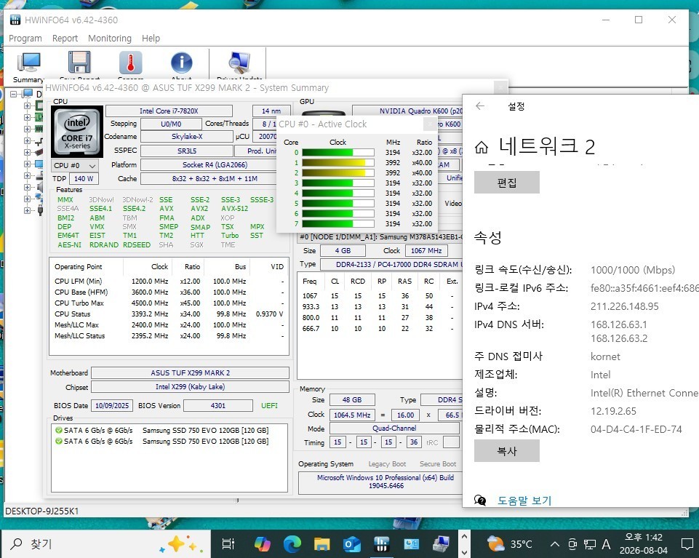Expand the network tree node
The image size is (699, 558).
(27, 199)
